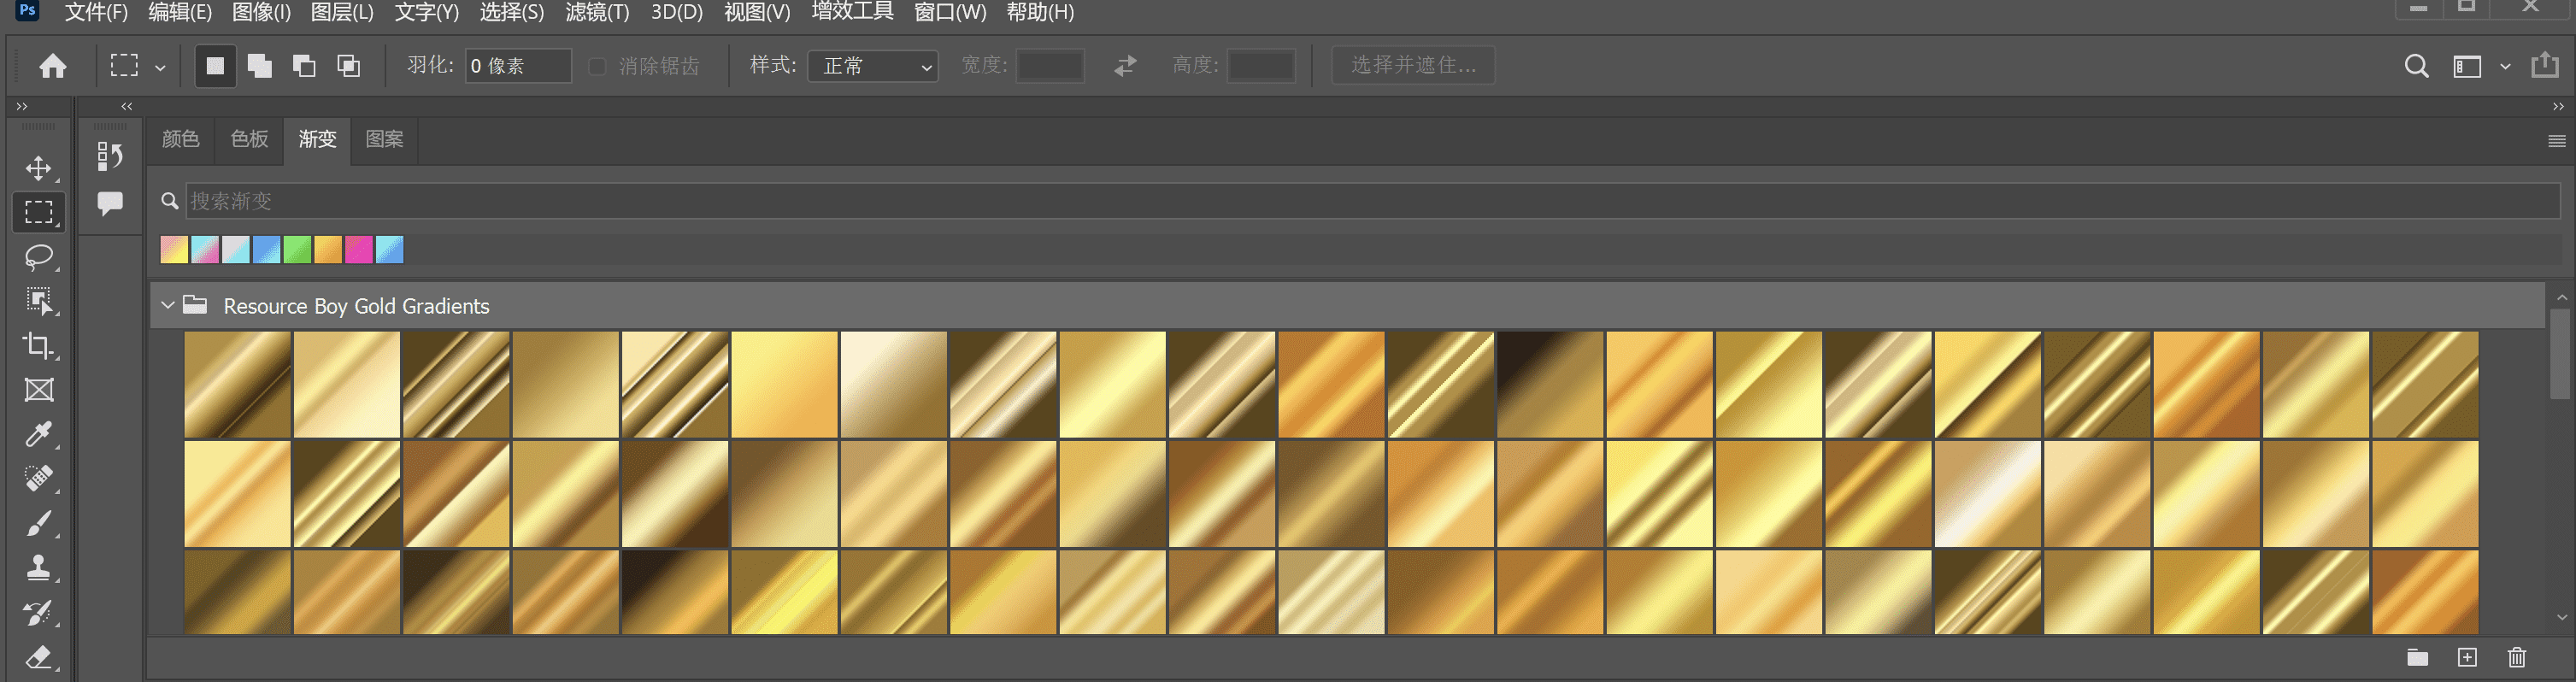Click the Home screen icon
This screenshot has width=2576, height=682.
pyautogui.click(x=52, y=66)
